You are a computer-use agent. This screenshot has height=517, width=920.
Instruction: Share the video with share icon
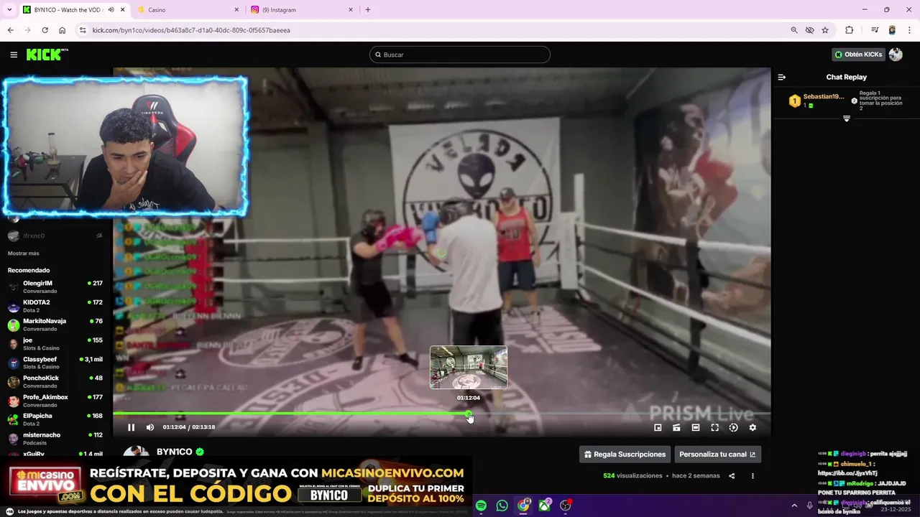tap(732, 475)
